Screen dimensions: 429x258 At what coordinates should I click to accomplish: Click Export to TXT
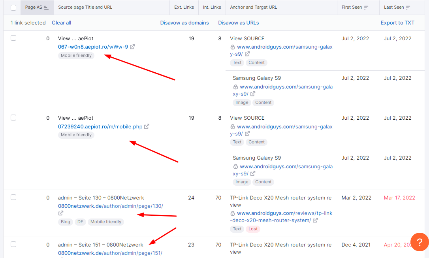[x=397, y=23]
